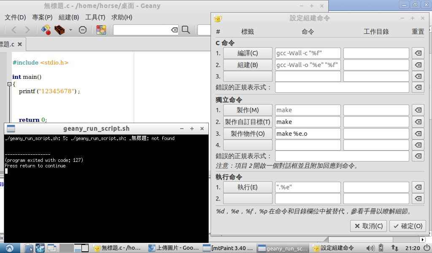Reset the empty third C command row
The height and width of the screenshot is (253, 432).
click(418, 76)
